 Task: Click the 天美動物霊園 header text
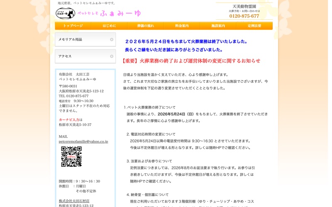[244, 6]
